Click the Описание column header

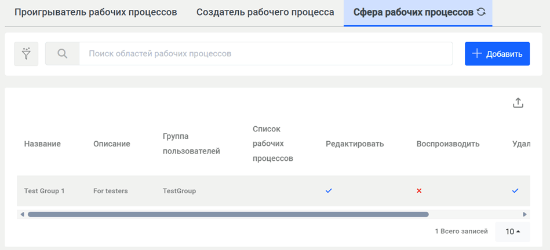(112, 144)
